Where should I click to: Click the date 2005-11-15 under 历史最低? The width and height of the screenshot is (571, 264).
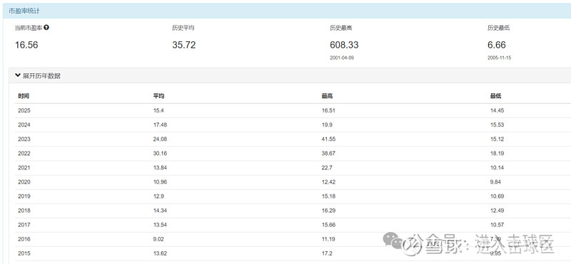pyautogui.click(x=499, y=58)
